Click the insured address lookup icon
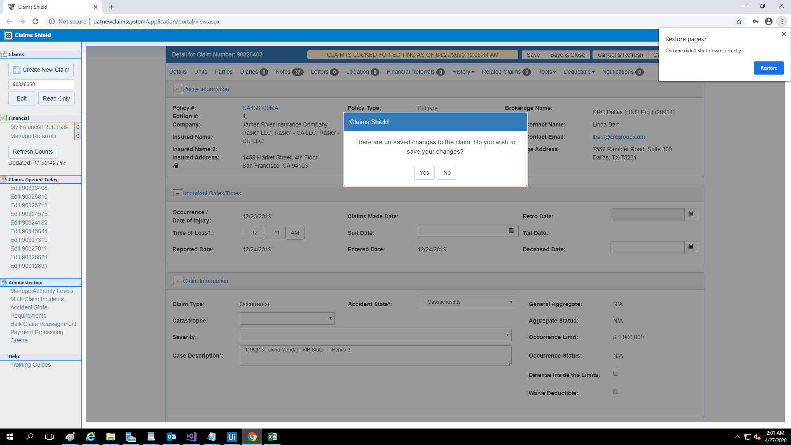This screenshot has width=791, height=445. tap(175, 166)
